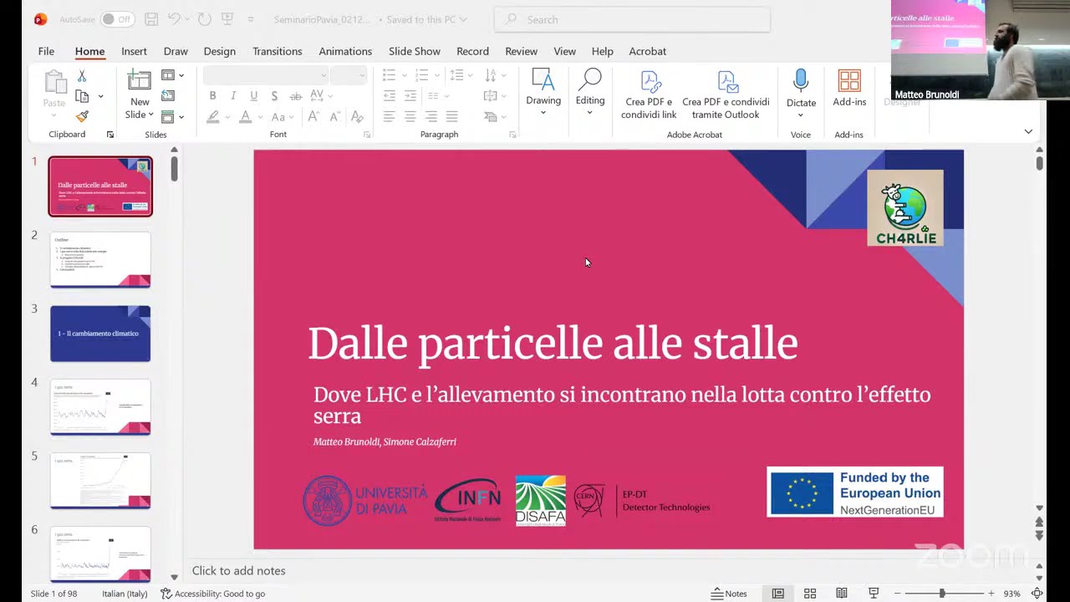Click the Search box

click(633, 19)
